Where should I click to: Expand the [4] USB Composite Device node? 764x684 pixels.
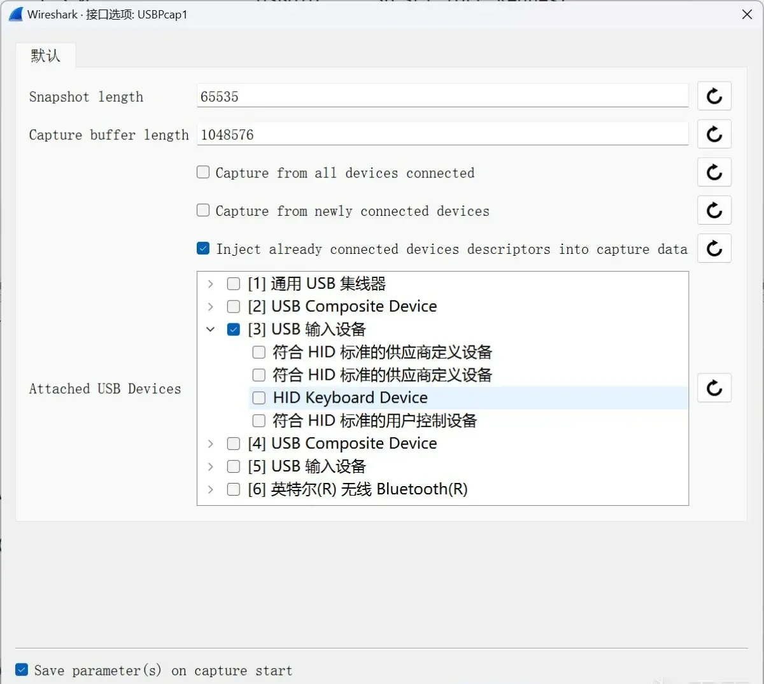tap(211, 443)
